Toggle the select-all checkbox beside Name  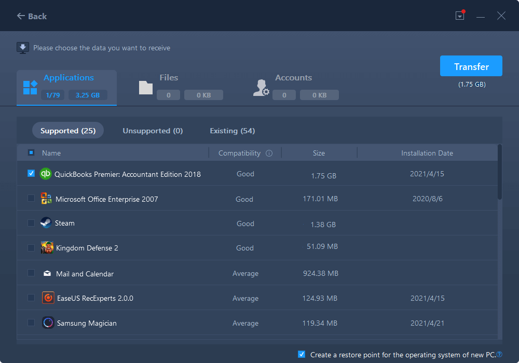(x=31, y=153)
